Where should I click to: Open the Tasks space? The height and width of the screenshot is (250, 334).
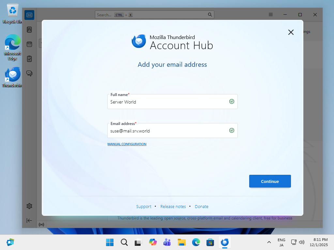tap(29, 59)
